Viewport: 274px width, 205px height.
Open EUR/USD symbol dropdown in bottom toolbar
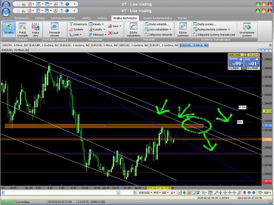[x=145, y=193]
